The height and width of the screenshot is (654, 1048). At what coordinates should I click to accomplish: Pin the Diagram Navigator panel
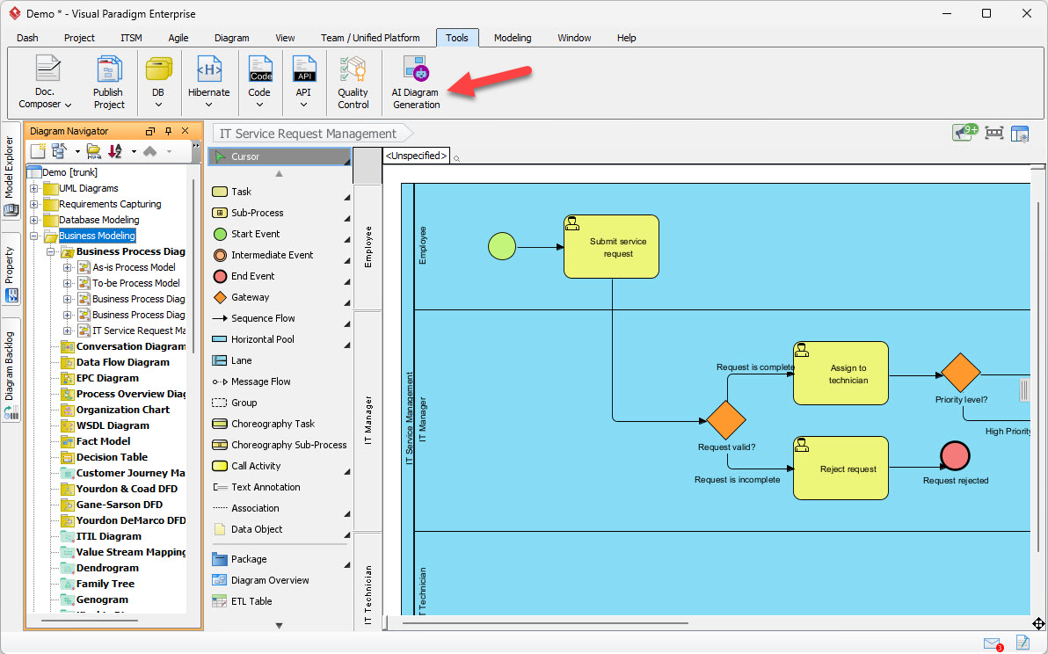tap(169, 131)
